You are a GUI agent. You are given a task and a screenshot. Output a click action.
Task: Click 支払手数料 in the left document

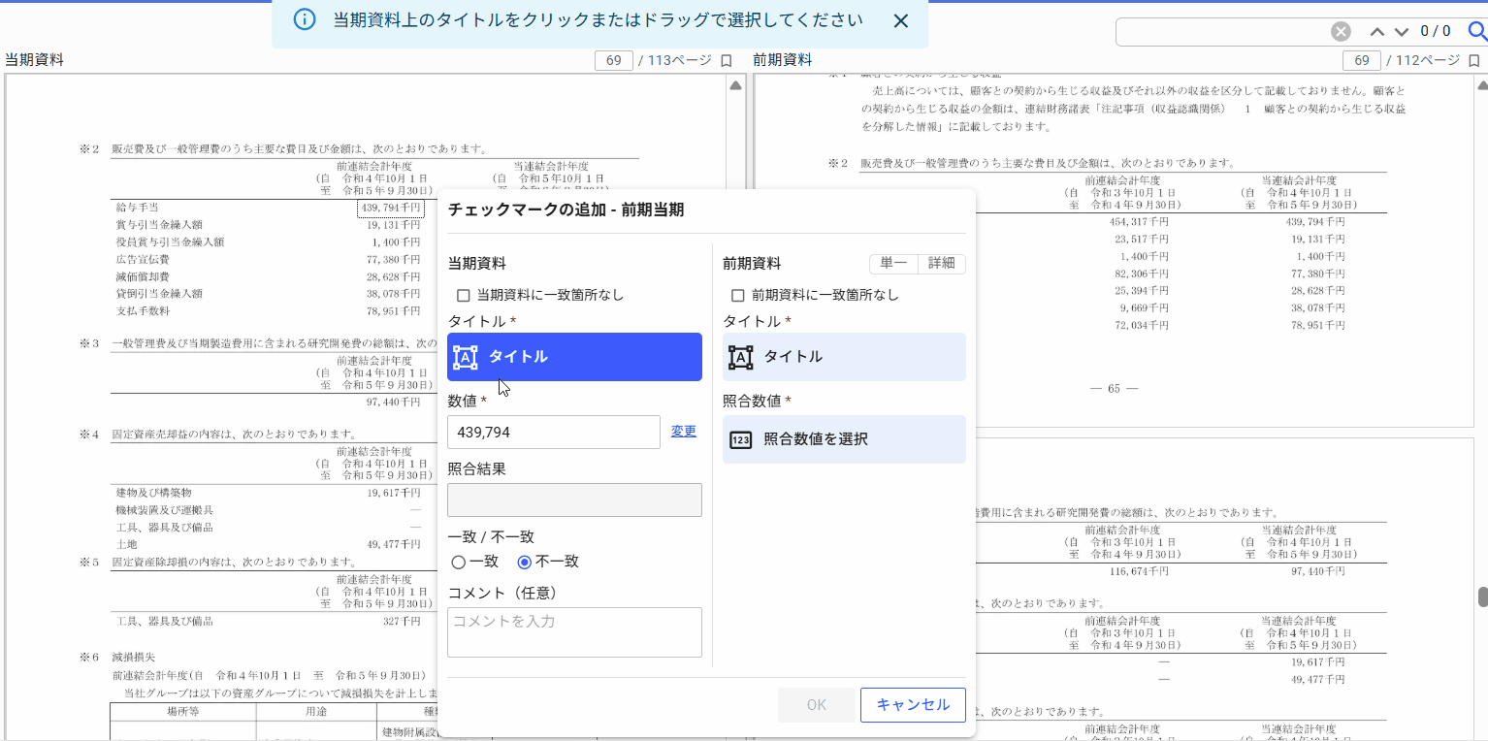tap(143, 311)
